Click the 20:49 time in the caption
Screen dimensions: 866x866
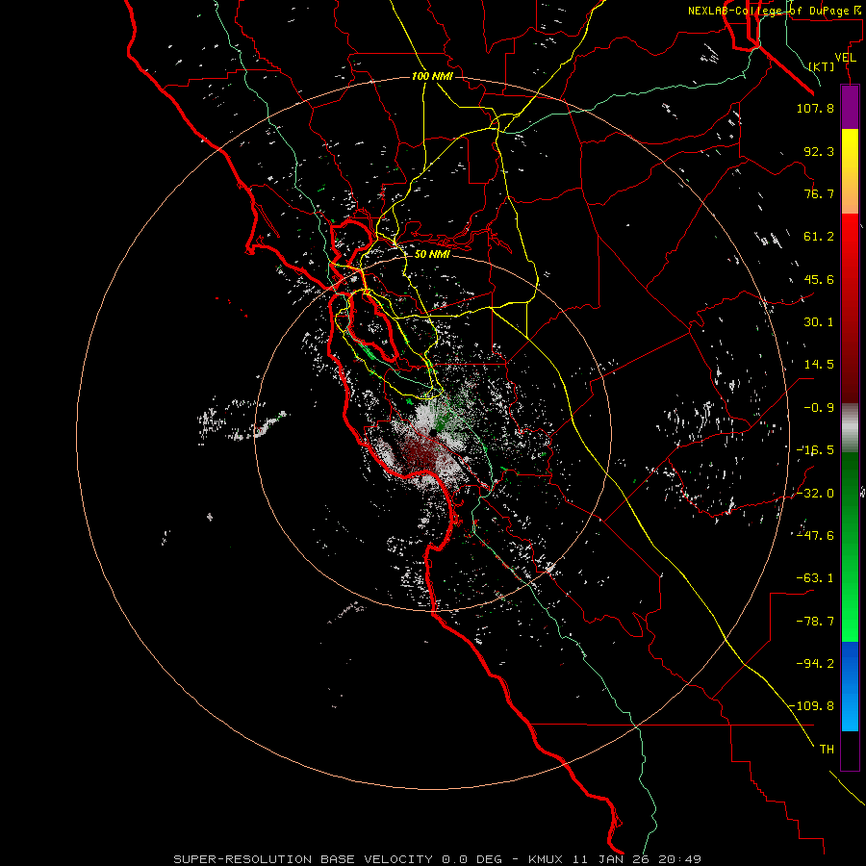click(682, 859)
